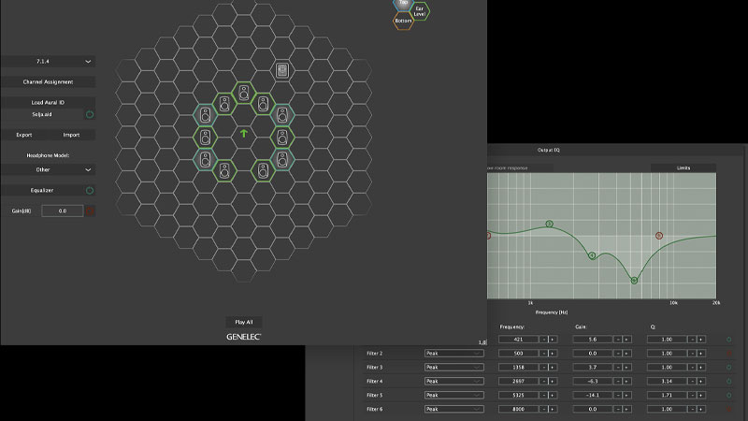
Task: Increase Filter 5 Q with the plus stepper
Action: (700, 395)
